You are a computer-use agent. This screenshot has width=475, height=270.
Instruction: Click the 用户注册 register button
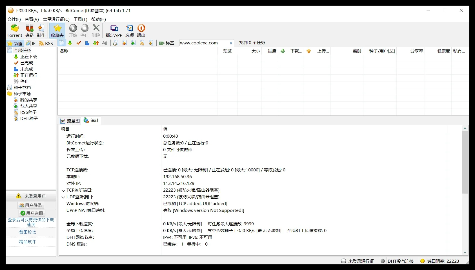click(32, 213)
